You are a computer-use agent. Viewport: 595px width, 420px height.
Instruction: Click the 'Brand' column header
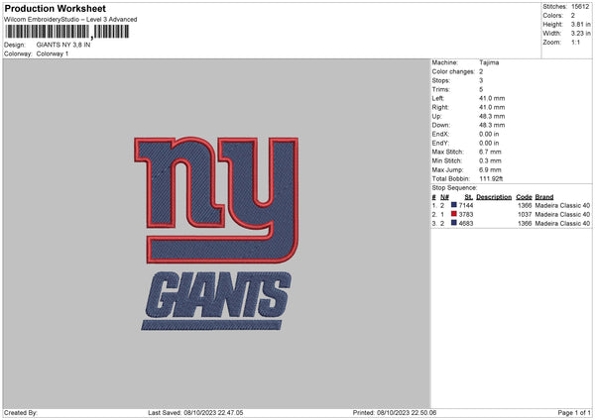click(x=544, y=197)
